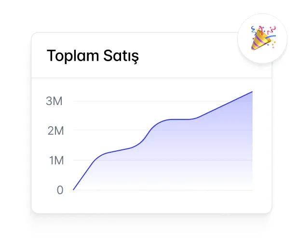This screenshot has width=299, height=238.
Task: Click the final rising segment of the line
Action: click(224, 105)
